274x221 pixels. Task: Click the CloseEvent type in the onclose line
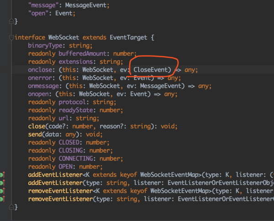coord(150,70)
